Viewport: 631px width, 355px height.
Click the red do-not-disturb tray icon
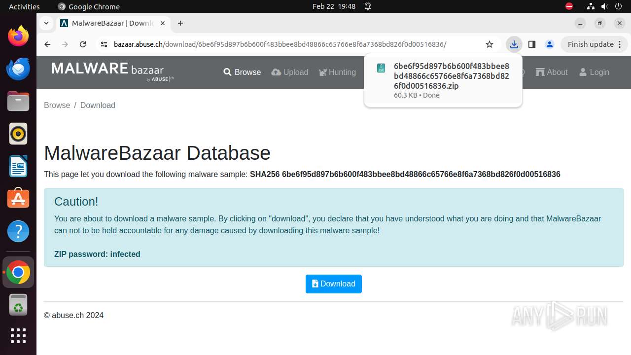point(569,6)
